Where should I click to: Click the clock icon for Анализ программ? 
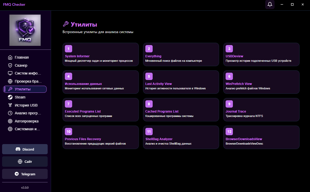point(10,113)
